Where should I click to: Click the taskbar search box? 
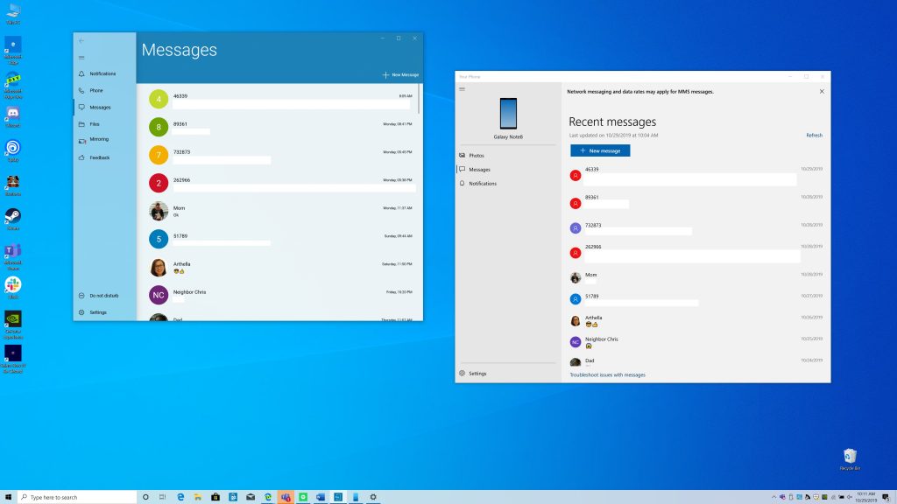(x=77, y=497)
